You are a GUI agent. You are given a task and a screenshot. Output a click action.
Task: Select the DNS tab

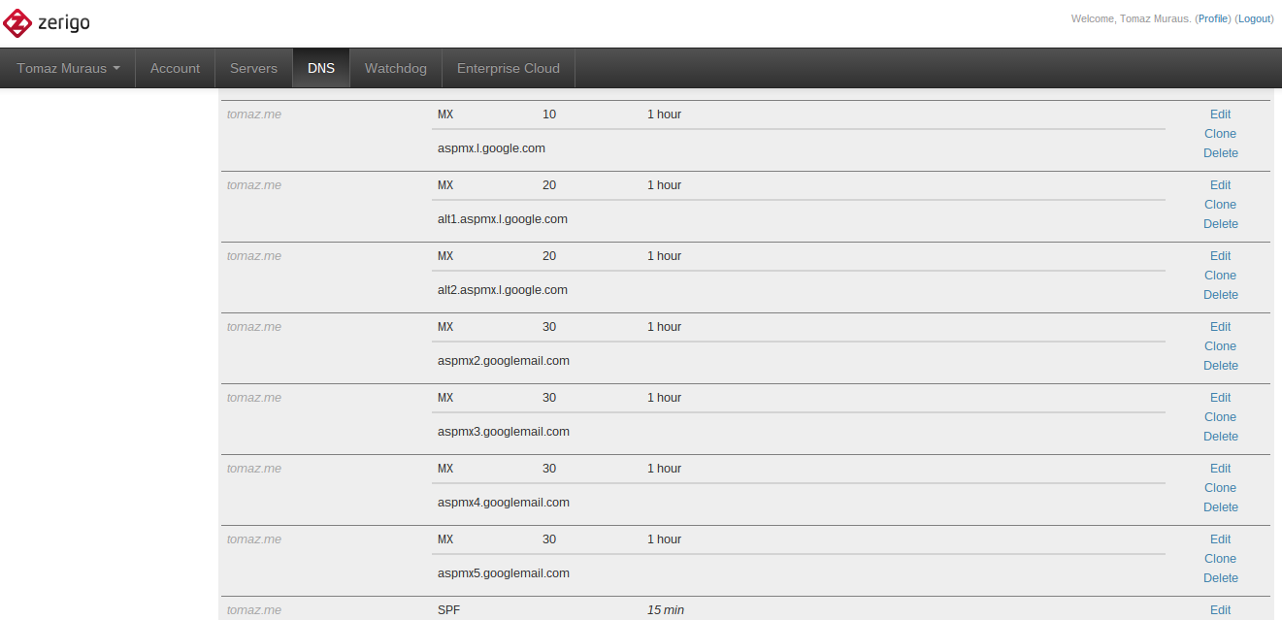(321, 68)
